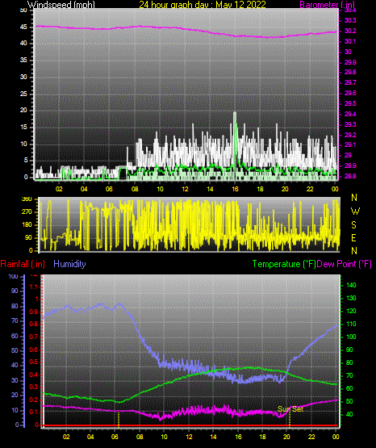The image size is (376, 448).
Task: Click the bottom 'N' compass letter
Action: 354,251
